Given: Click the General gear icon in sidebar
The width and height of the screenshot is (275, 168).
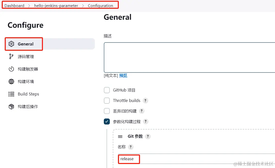Looking at the screenshot, I should coord(11,44).
